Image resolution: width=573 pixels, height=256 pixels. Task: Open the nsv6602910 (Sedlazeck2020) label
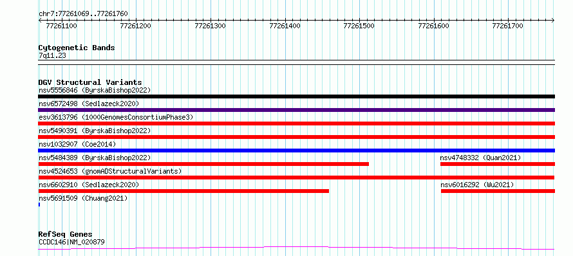pos(89,185)
